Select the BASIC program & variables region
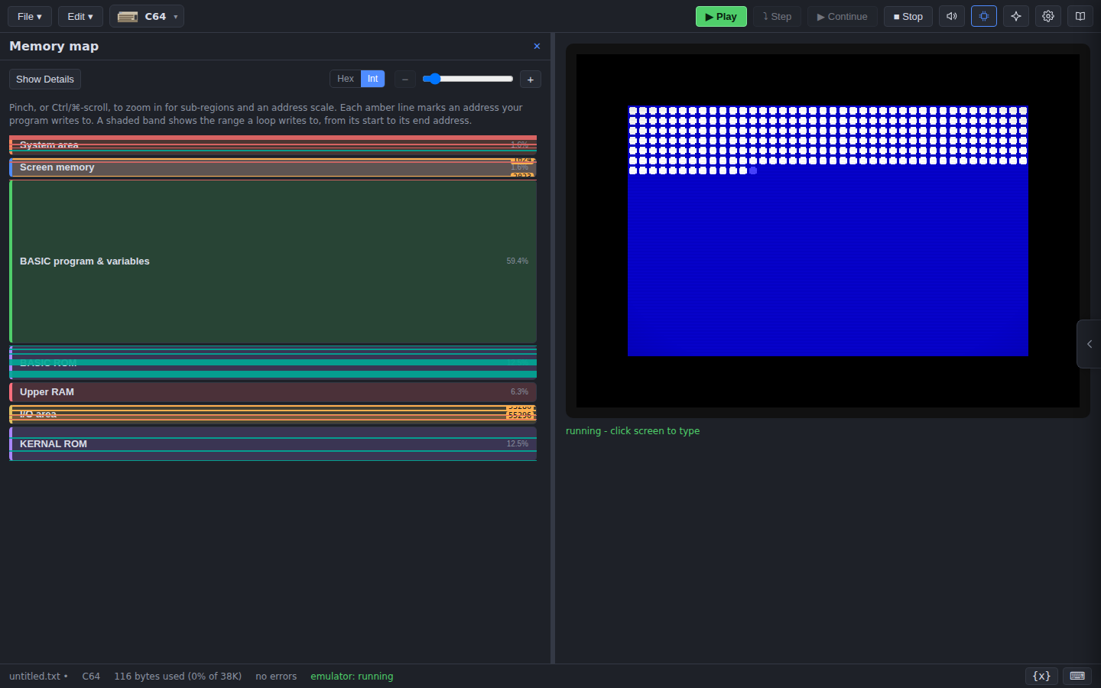Viewport: 1101px width, 688px height. click(x=273, y=261)
